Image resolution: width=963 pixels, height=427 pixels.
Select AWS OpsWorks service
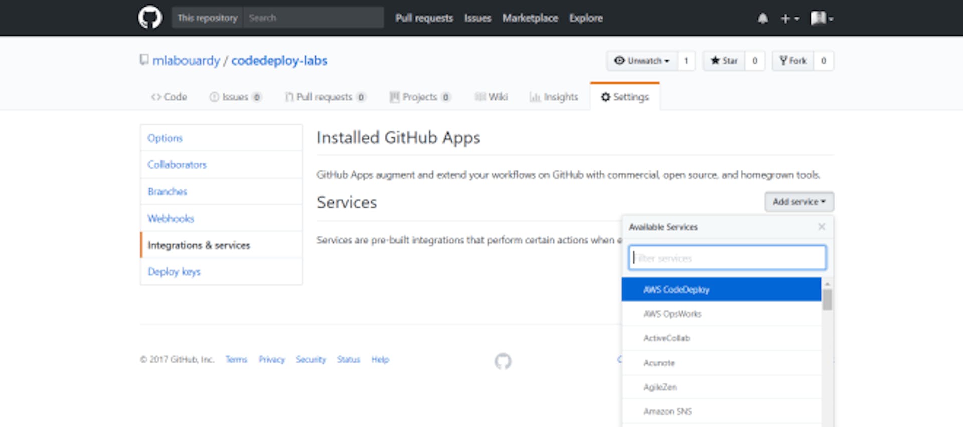[721, 314]
